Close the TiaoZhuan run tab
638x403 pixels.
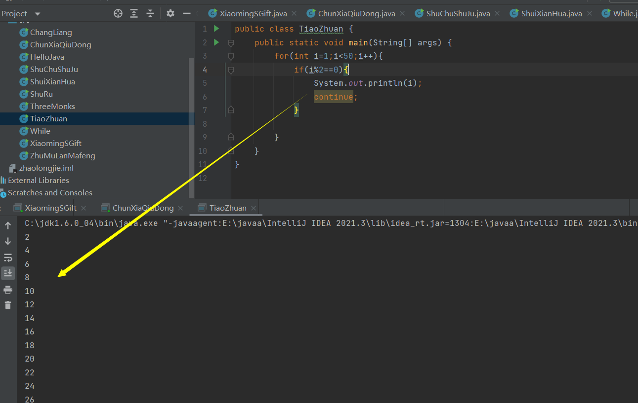pos(253,208)
